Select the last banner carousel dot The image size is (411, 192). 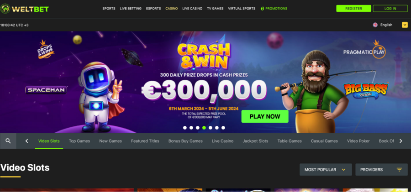click(x=223, y=128)
